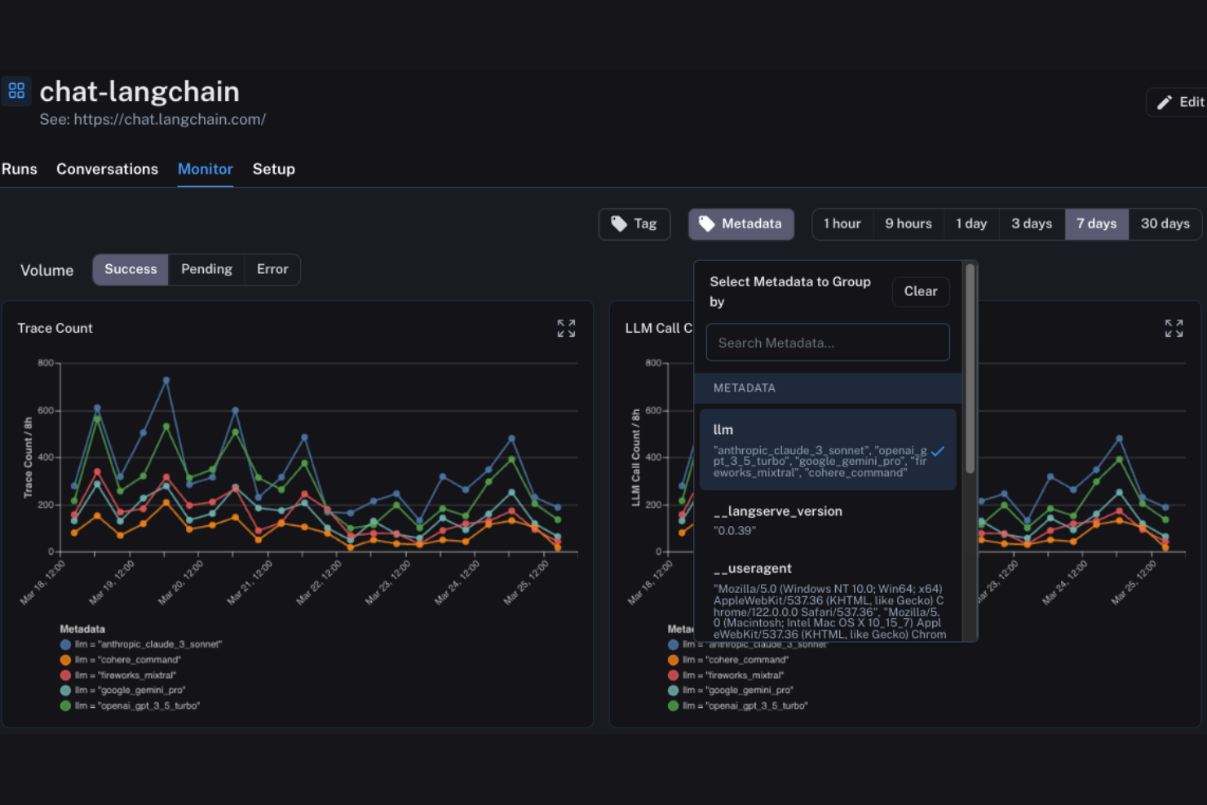
Task: Click the Select Metadata to Group by heading
Action: coord(790,291)
